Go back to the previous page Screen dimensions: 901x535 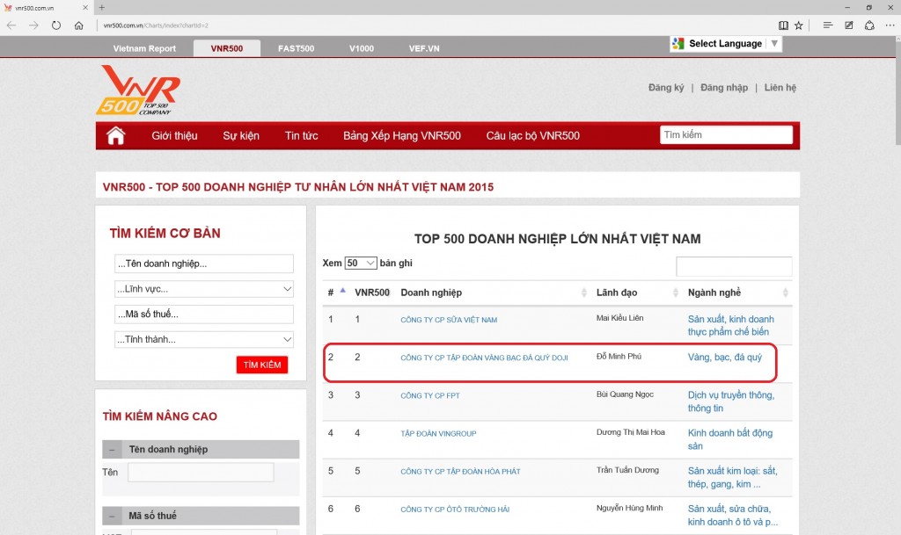11,25
